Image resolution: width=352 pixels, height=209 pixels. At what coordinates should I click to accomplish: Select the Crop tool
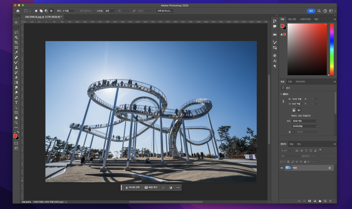tap(16, 42)
